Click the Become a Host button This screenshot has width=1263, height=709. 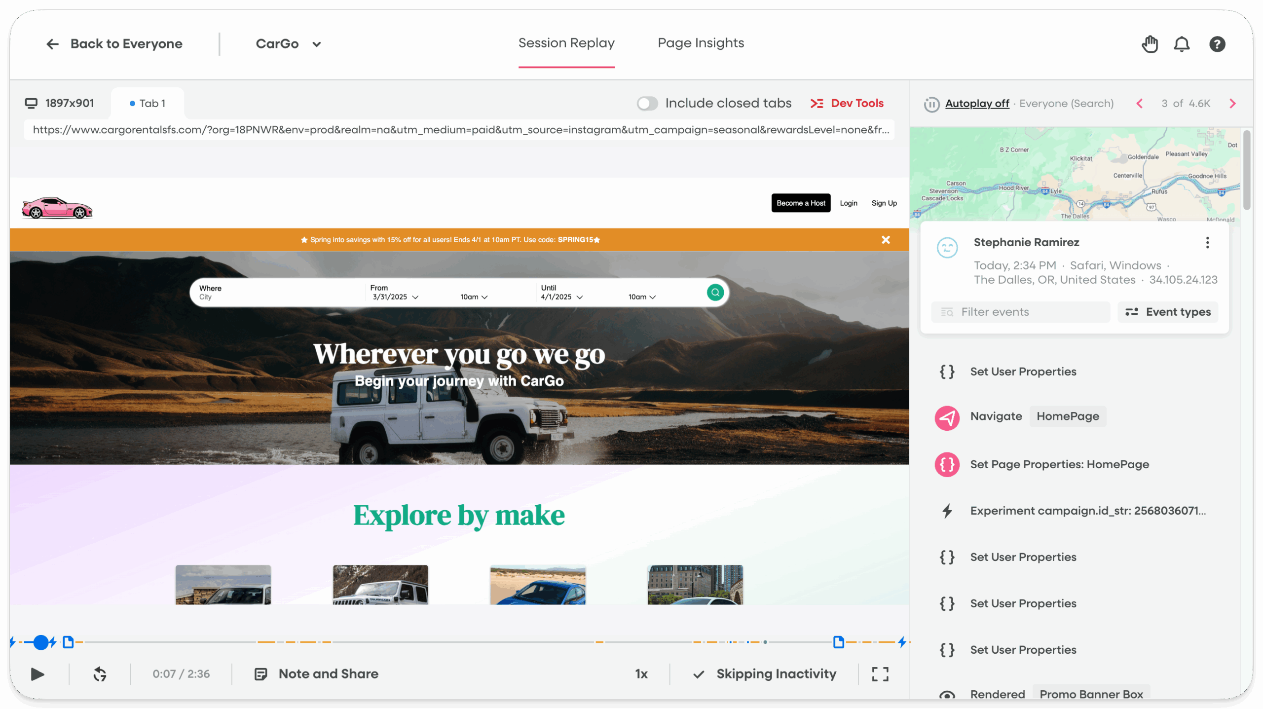[x=800, y=203]
